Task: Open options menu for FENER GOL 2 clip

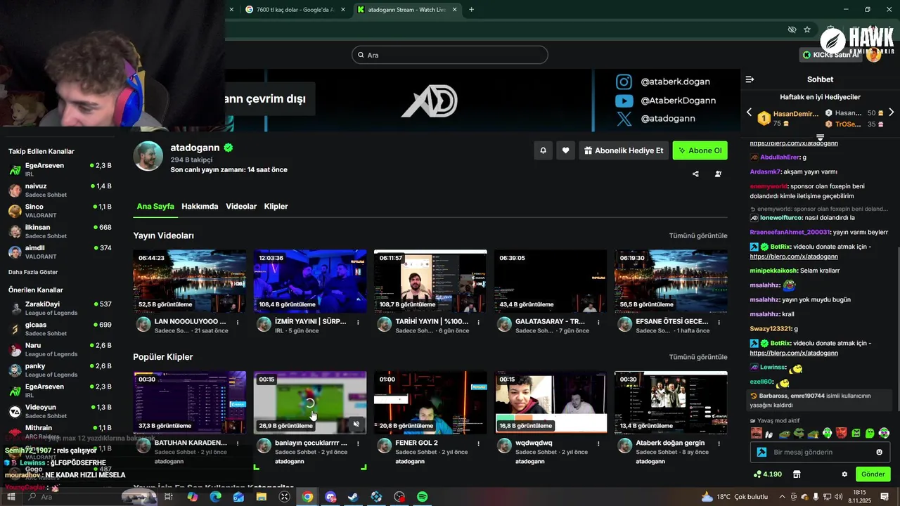Action: 478,444
